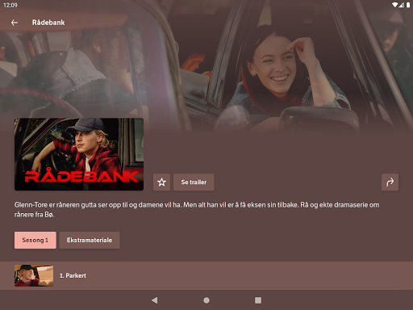Tap the Android back triangle button
Screen dimensions: 413x310
tap(155, 300)
